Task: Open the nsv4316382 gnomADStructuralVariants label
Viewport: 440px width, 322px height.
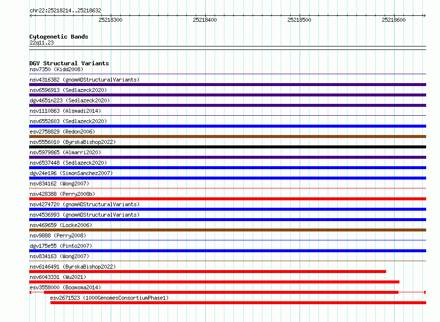Action: [85, 80]
